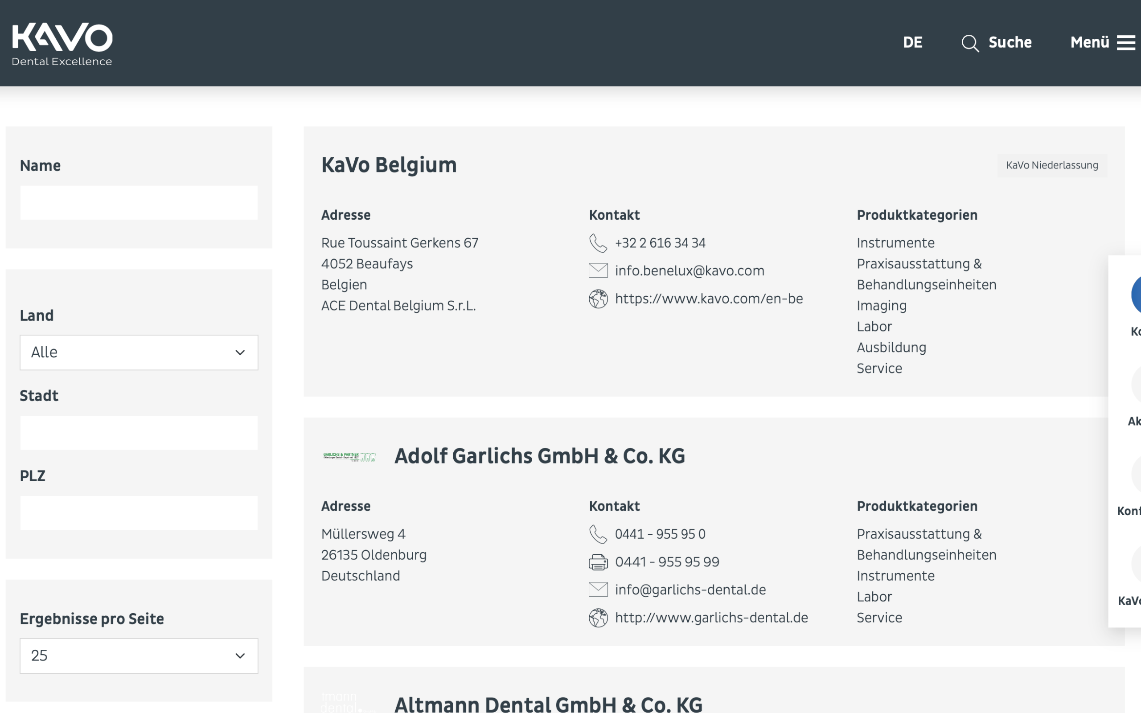Screen dimensions: 1141x713
Task: Open the Land dropdown showing Alle
Action: coord(139,352)
